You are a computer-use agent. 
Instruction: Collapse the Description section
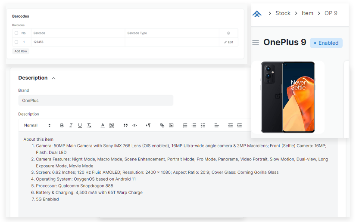[x=53, y=78]
